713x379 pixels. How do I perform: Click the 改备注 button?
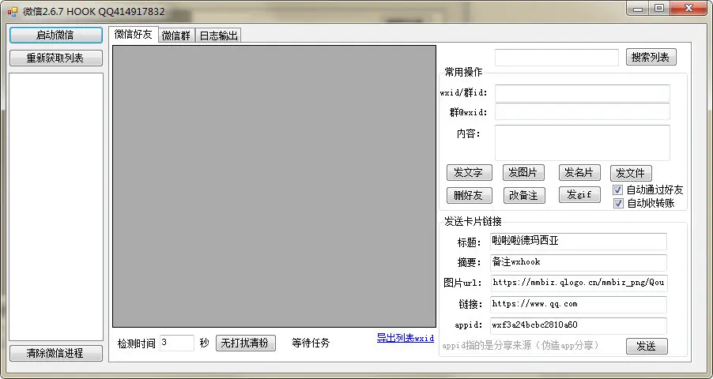(x=524, y=195)
